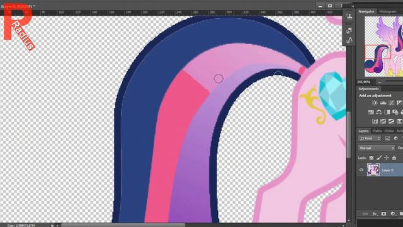This screenshot has height=227, width=403.
Task: Switch to the History tab
Action: point(389,131)
